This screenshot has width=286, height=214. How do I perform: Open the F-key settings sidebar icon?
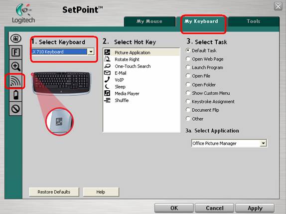click(x=15, y=52)
